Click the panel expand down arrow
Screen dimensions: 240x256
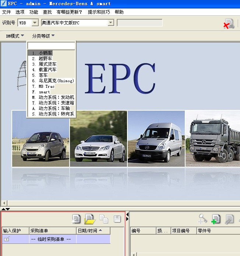(x=8, y=209)
